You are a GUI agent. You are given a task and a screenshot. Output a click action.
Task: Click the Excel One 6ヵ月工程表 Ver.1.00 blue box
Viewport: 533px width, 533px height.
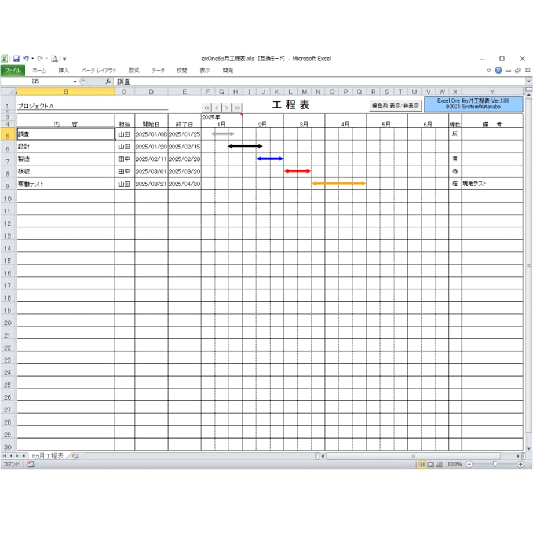[473, 104]
